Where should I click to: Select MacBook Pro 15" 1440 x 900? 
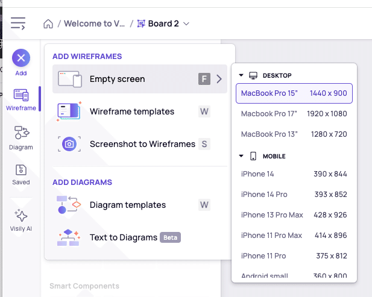pos(294,93)
